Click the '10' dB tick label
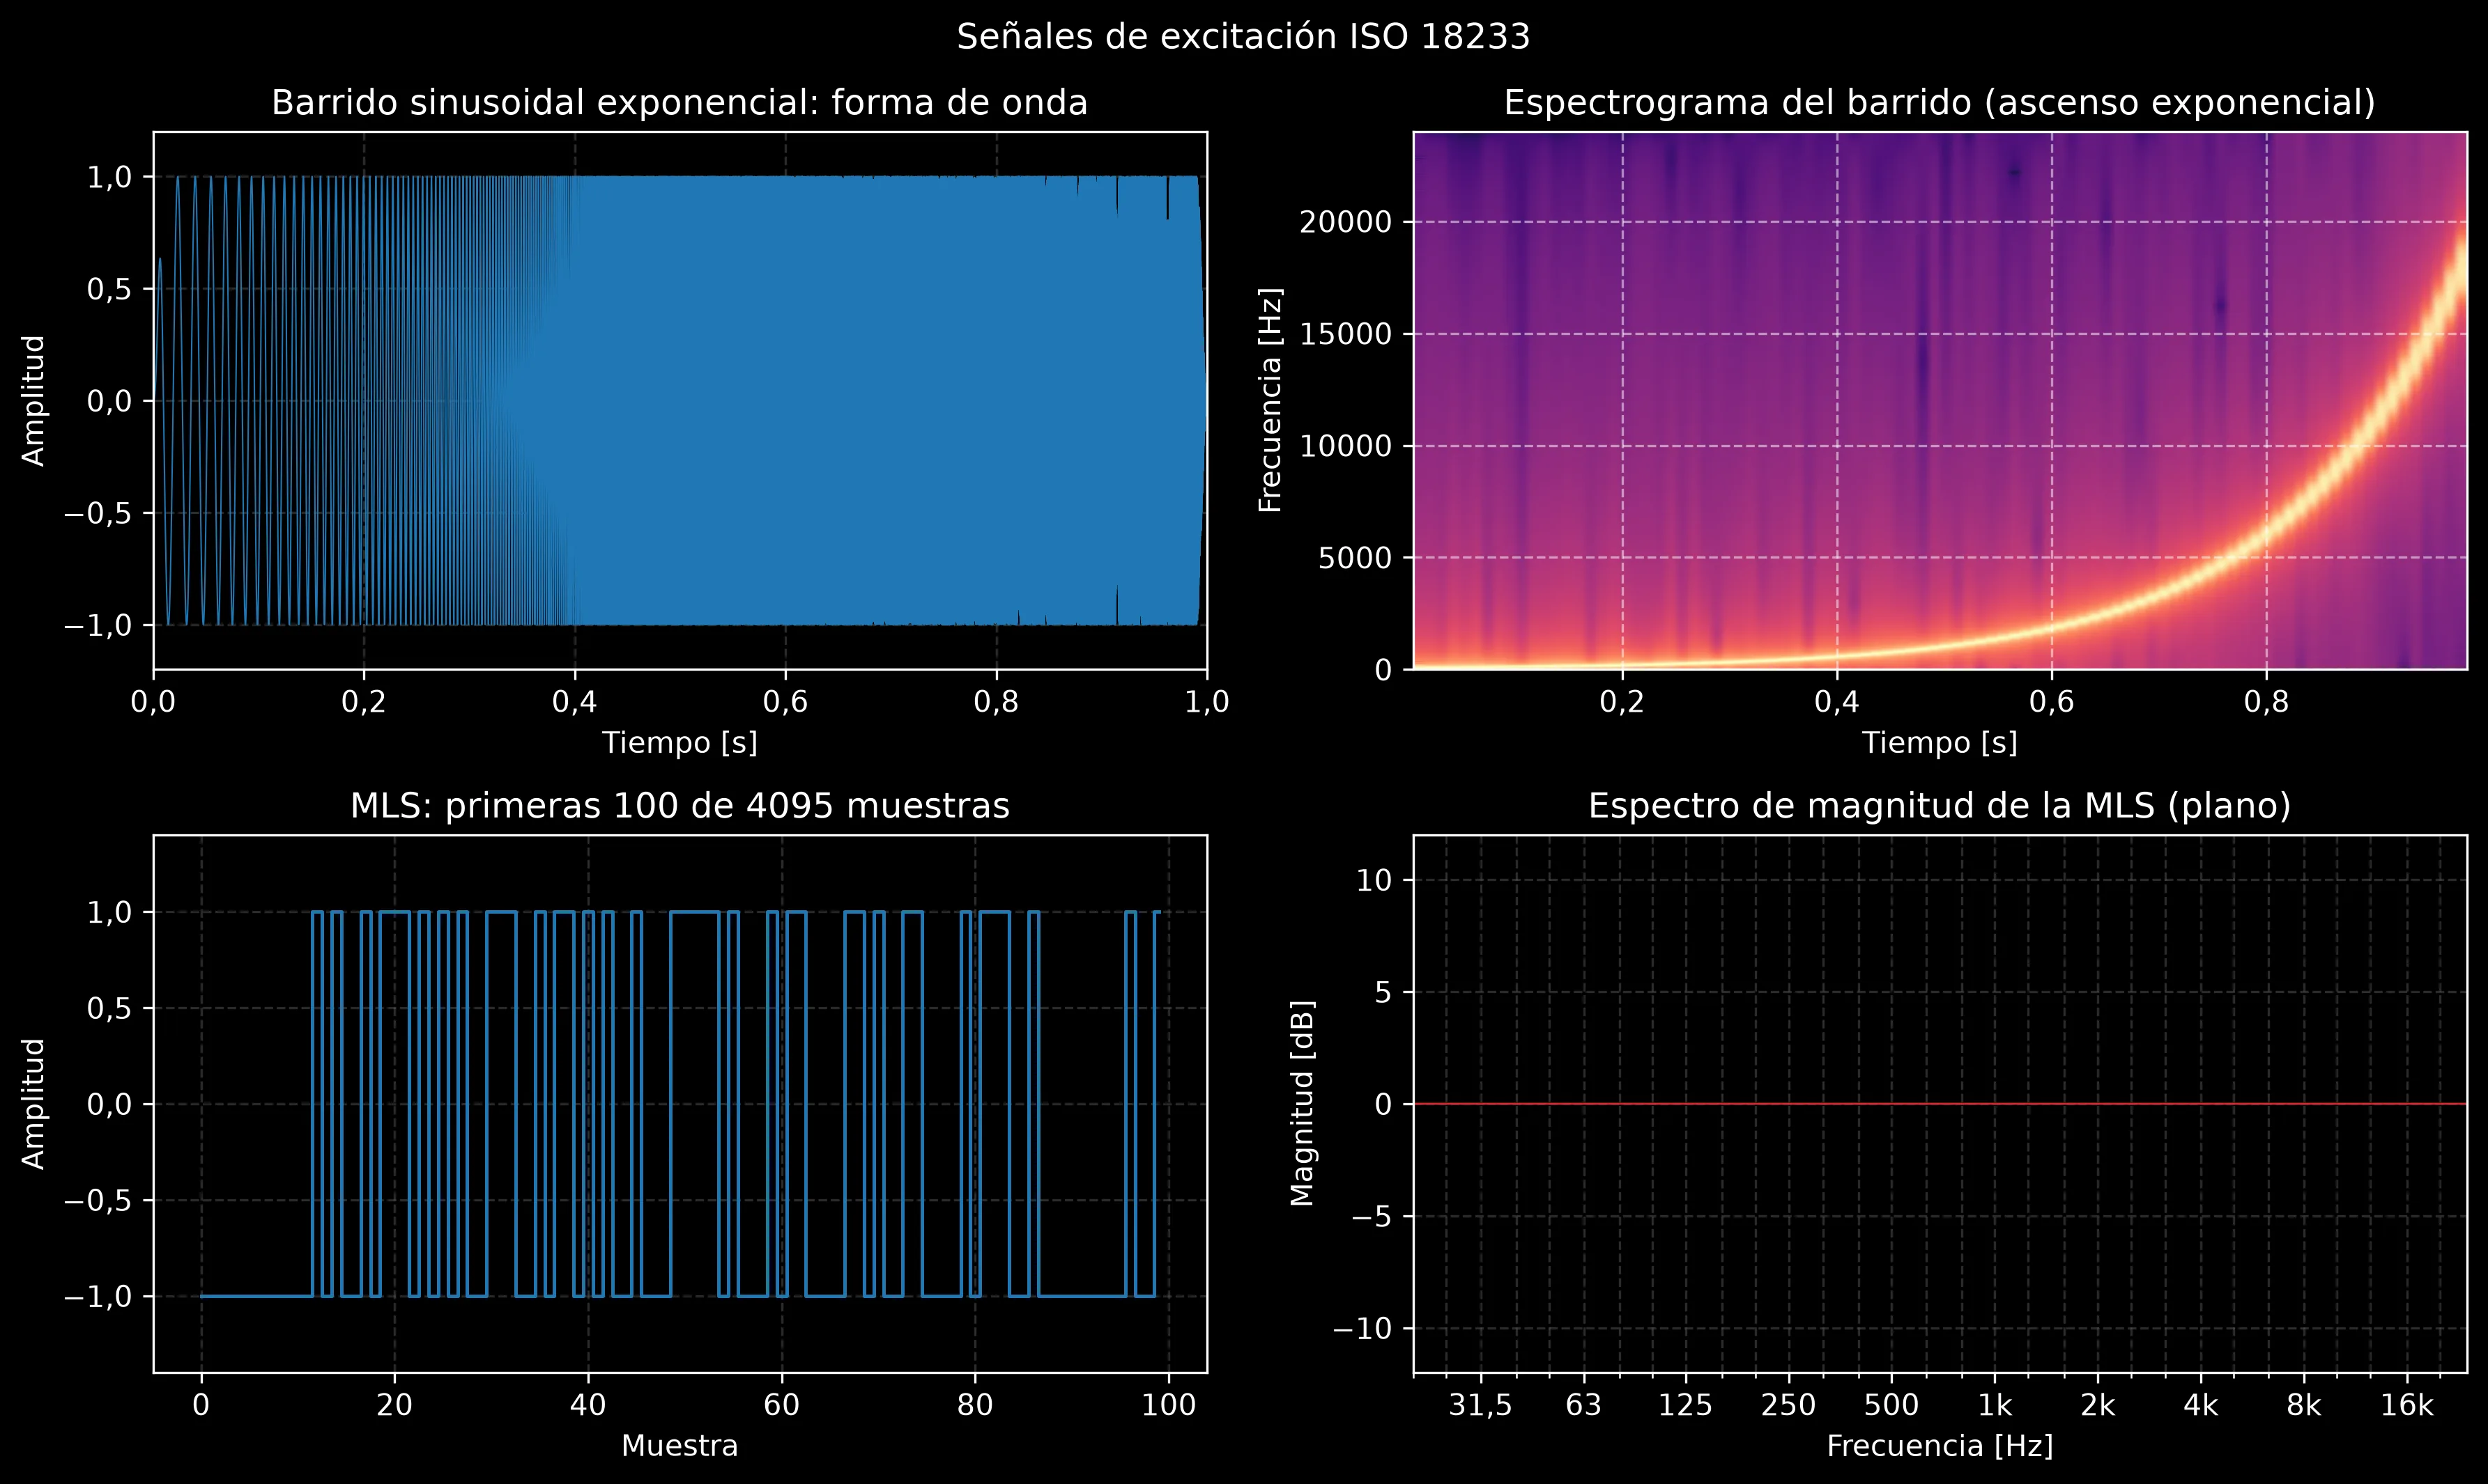Image resolution: width=2488 pixels, height=1484 pixels. click(x=1375, y=880)
